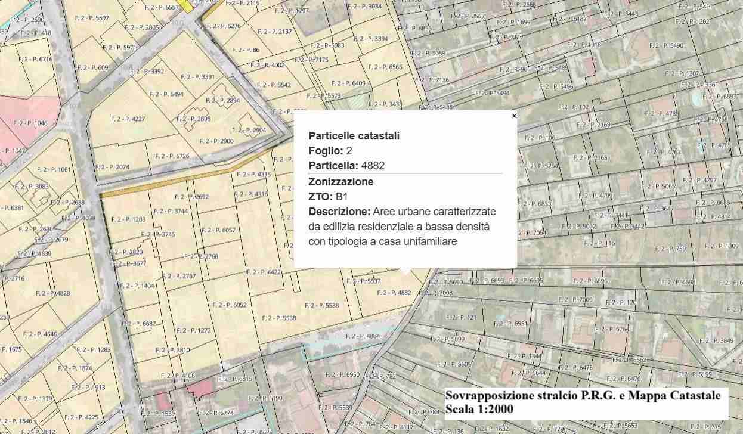Viewport: 743px width, 434px height.
Task: Select parcel F. 2 - P. 6057
Action: 218,230
